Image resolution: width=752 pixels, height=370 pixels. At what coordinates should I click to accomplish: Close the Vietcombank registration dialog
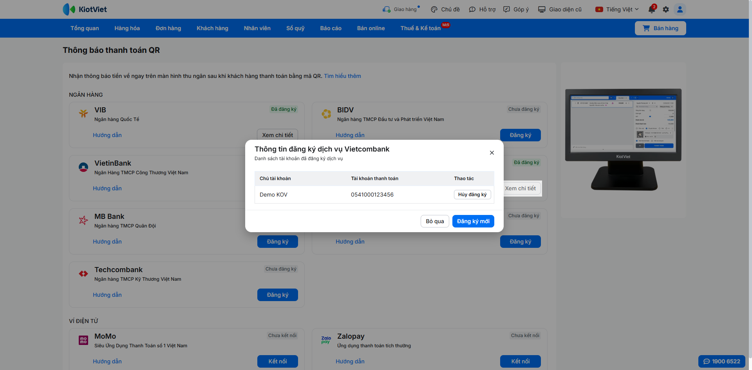click(x=492, y=153)
